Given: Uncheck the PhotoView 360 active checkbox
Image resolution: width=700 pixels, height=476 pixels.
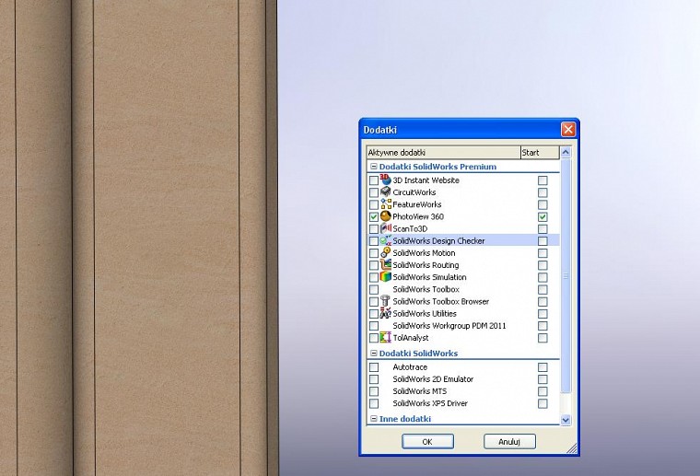Looking at the screenshot, I should coord(374,216).
